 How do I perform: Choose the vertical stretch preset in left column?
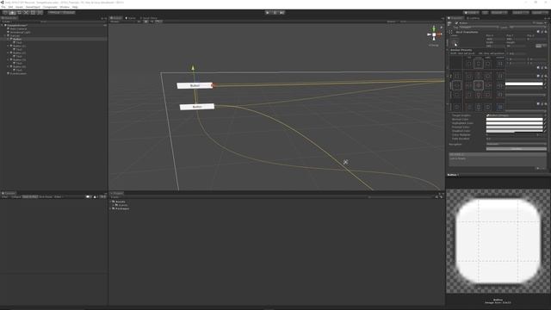(x=456, y=107)
